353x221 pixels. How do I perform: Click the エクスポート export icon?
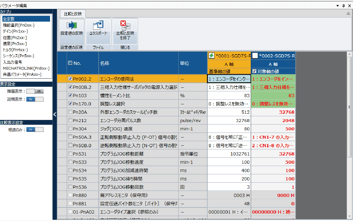pyautogui.click(x=98, y=26)
